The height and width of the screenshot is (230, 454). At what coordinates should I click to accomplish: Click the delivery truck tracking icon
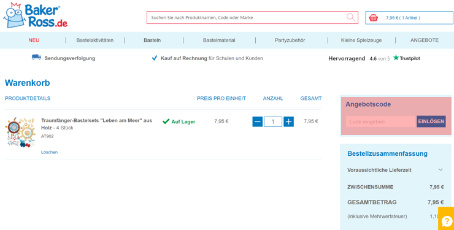(x=36, y=57)
